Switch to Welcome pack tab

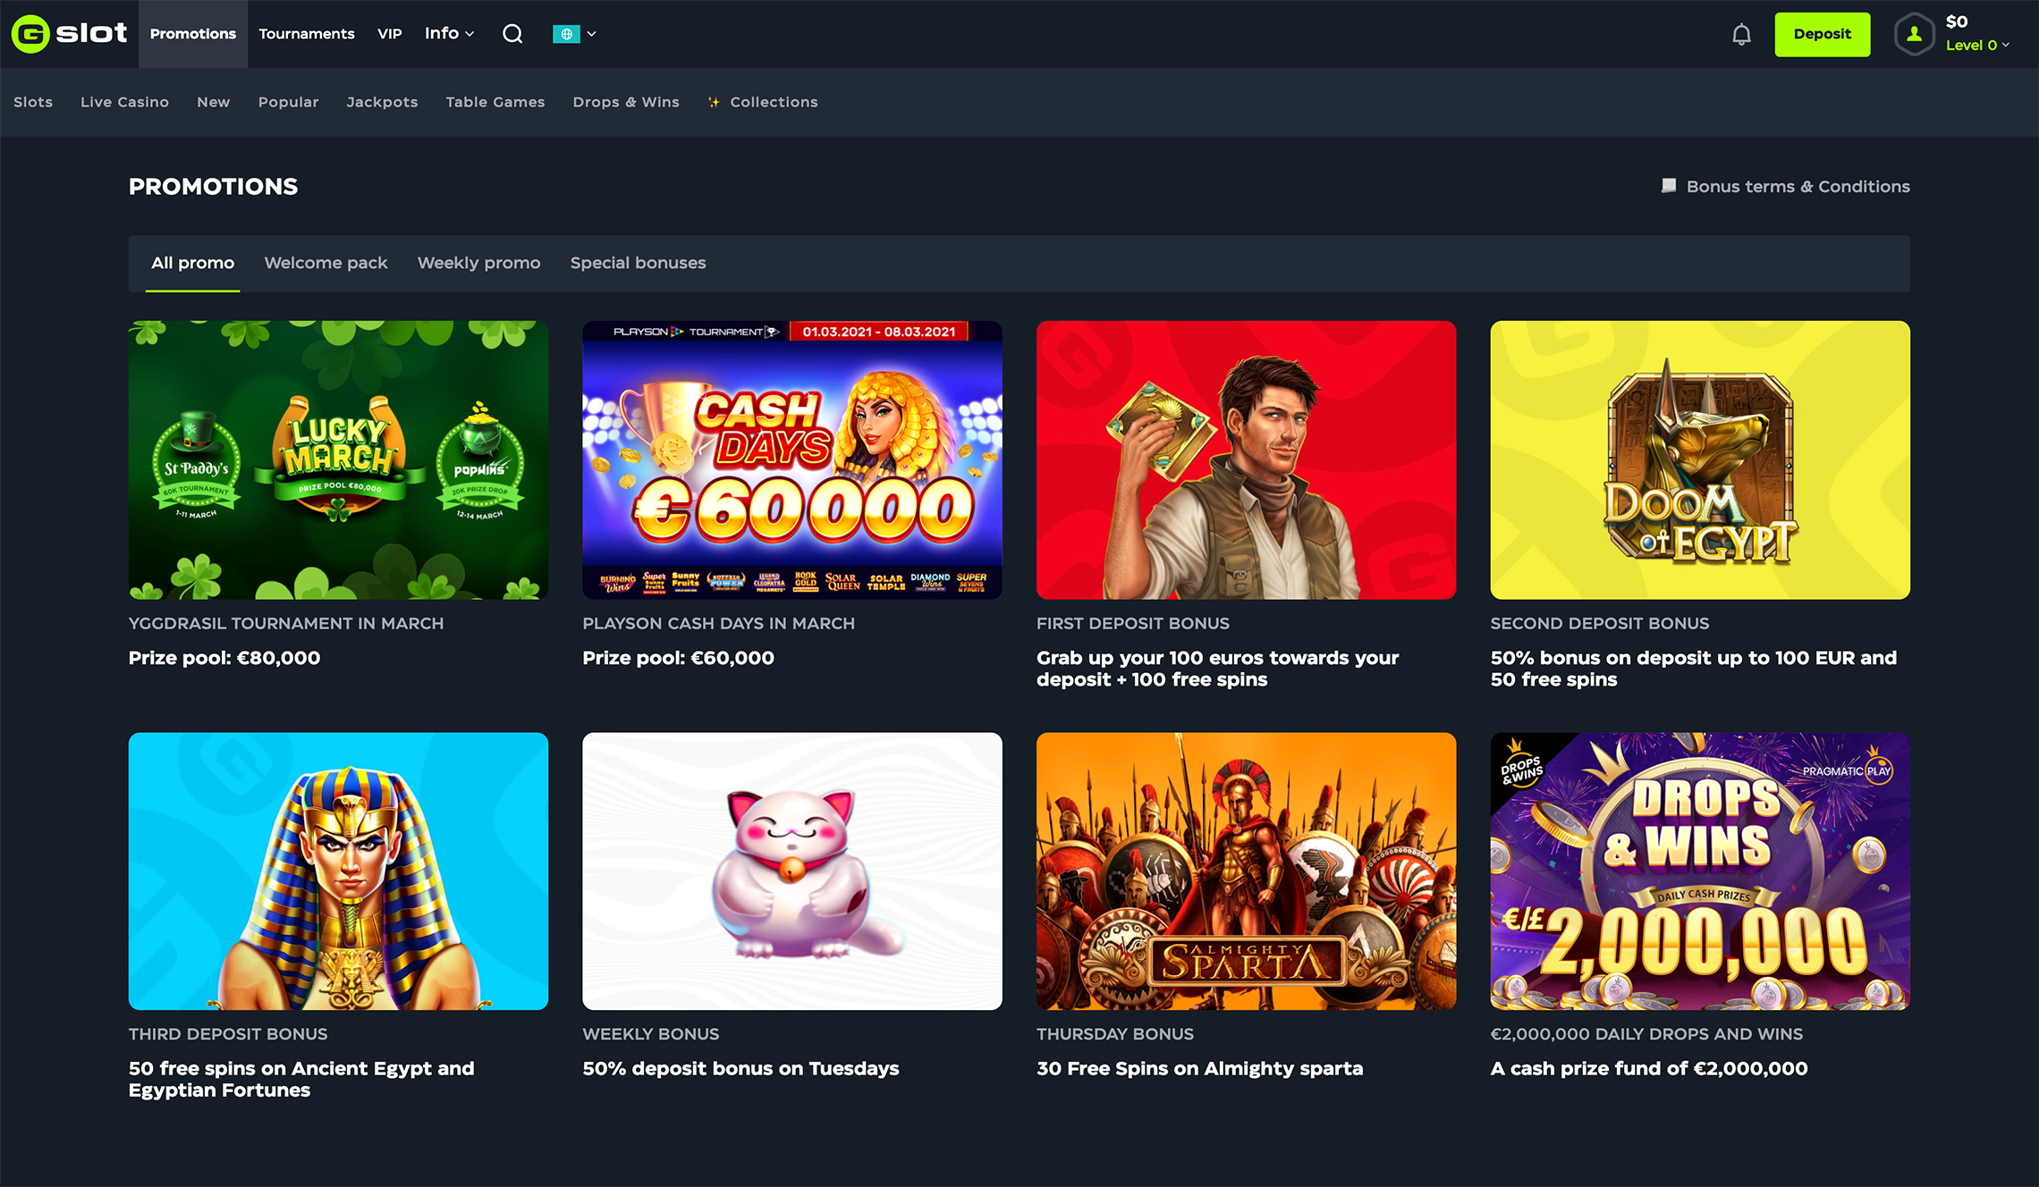[x=326, y=263]
